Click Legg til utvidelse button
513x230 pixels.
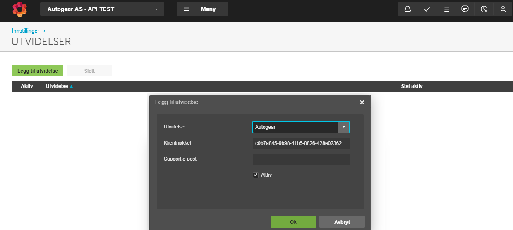click(x=38, y=71)
